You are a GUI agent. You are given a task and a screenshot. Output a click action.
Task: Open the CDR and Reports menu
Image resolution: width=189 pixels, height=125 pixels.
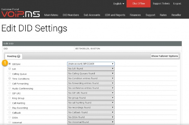tap(115, 15)
